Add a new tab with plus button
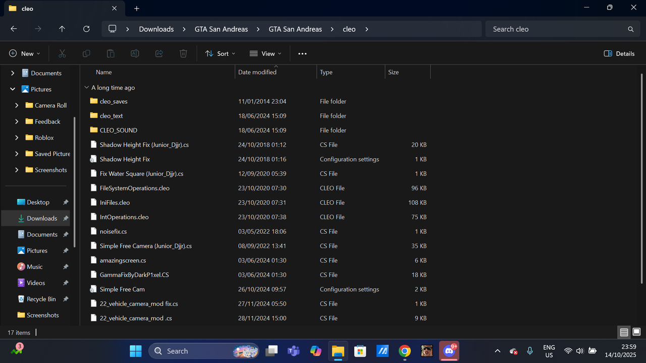 (137, 9)
